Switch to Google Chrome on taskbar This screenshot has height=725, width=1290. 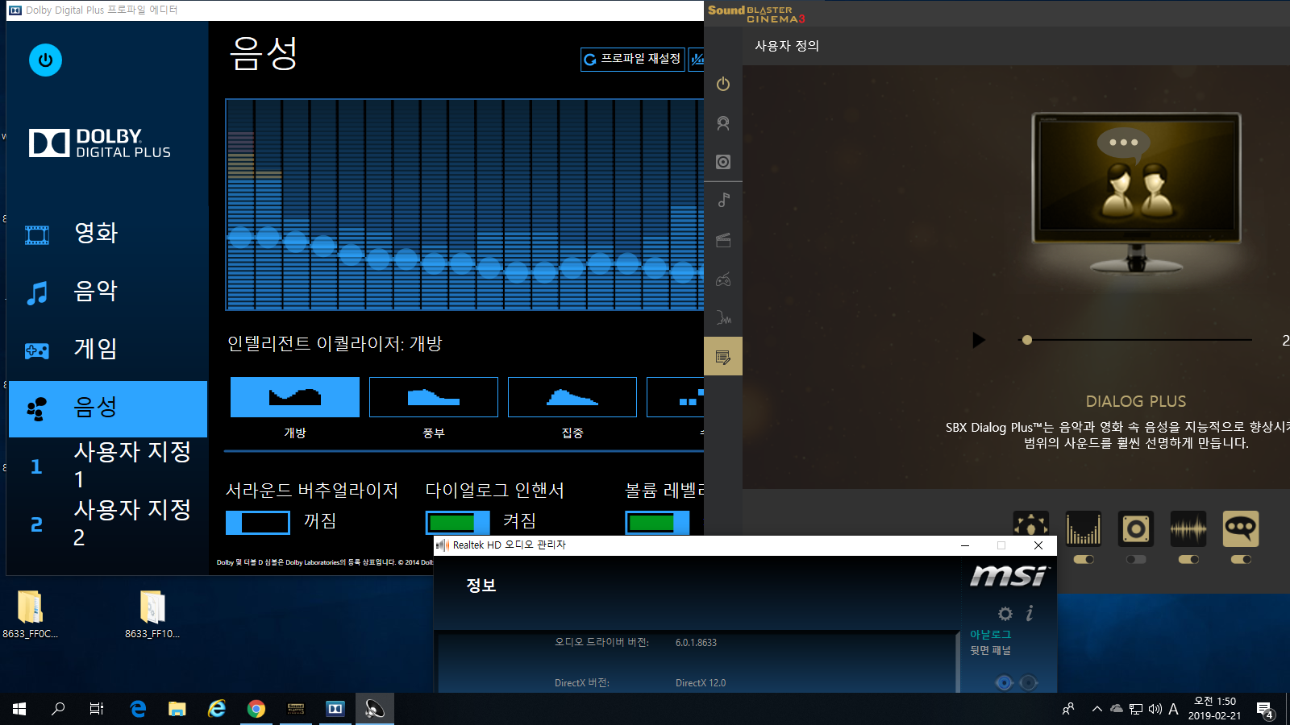[x=256, y=709]
